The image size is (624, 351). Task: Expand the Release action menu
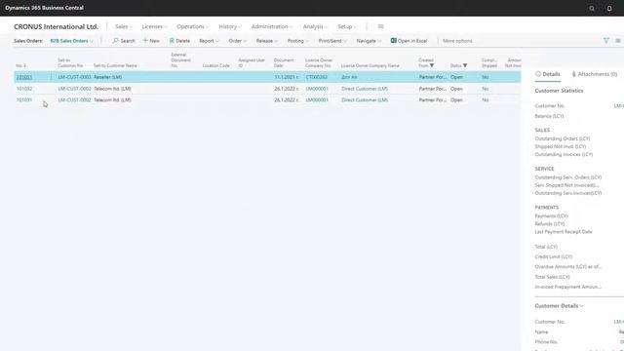click(267, 41)
